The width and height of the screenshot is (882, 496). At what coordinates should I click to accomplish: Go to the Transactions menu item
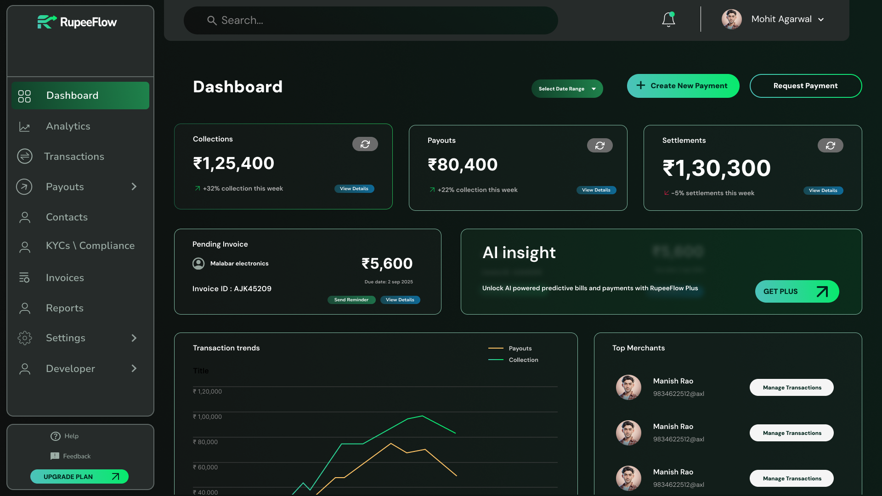pos(74,157)
